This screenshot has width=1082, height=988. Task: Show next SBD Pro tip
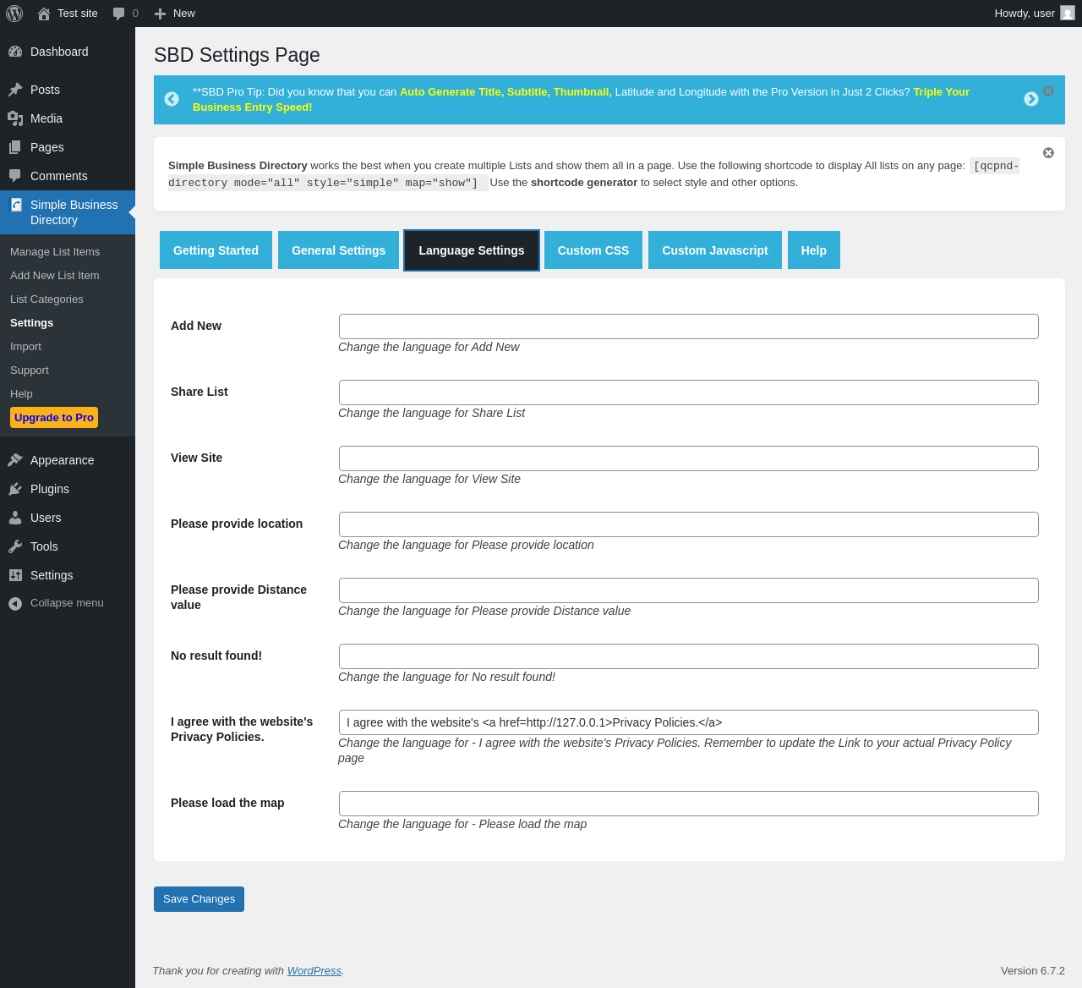1031,99
